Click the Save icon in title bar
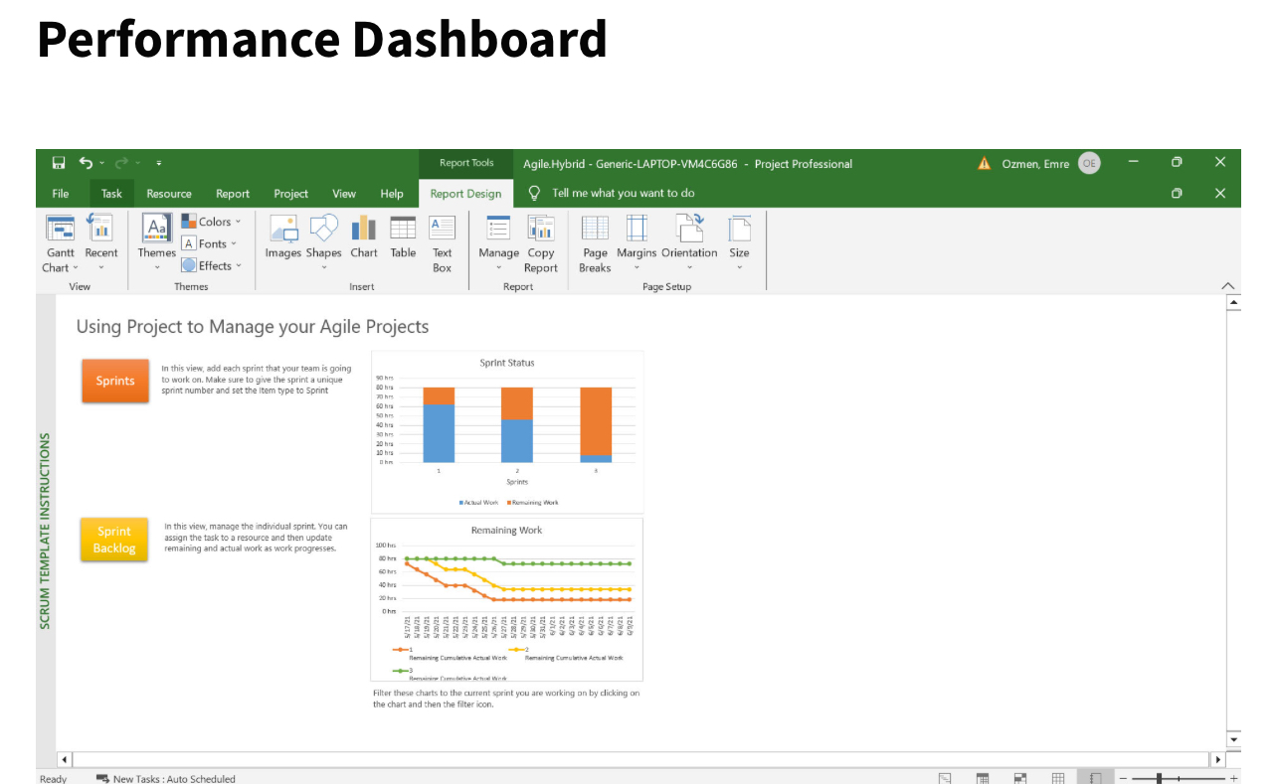Screen dimensions: 1277x784 [x=59, y=163]
